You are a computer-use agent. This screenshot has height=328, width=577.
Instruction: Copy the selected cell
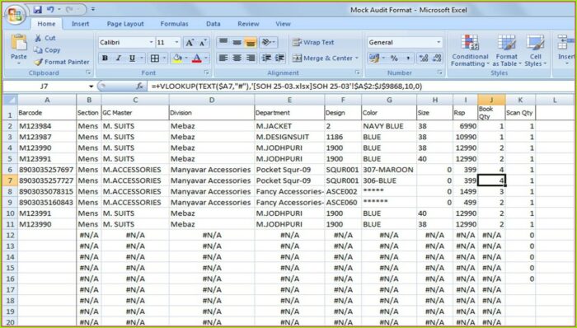(x=47, y=50)
